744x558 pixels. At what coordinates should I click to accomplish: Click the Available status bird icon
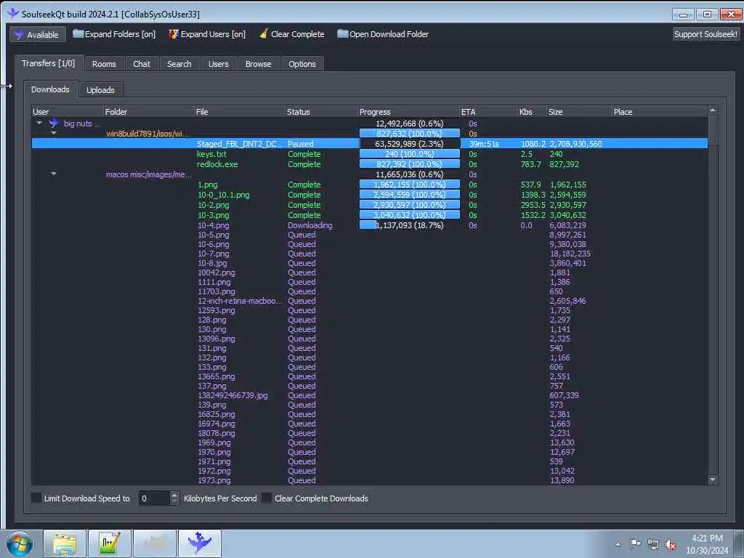tap(19, 35)
